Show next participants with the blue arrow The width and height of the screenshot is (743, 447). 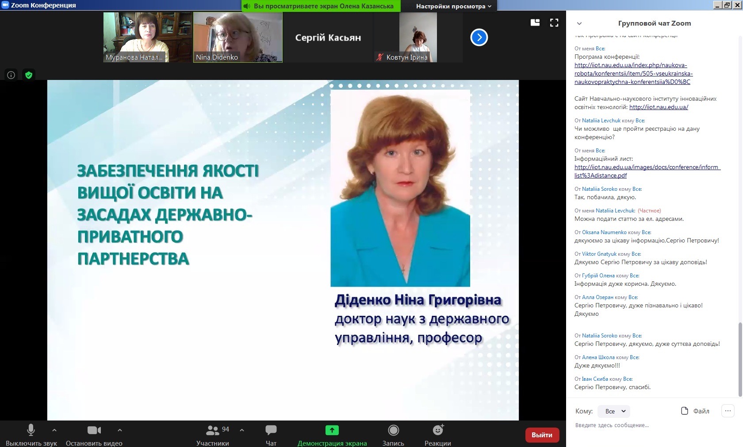coord(479,38)
